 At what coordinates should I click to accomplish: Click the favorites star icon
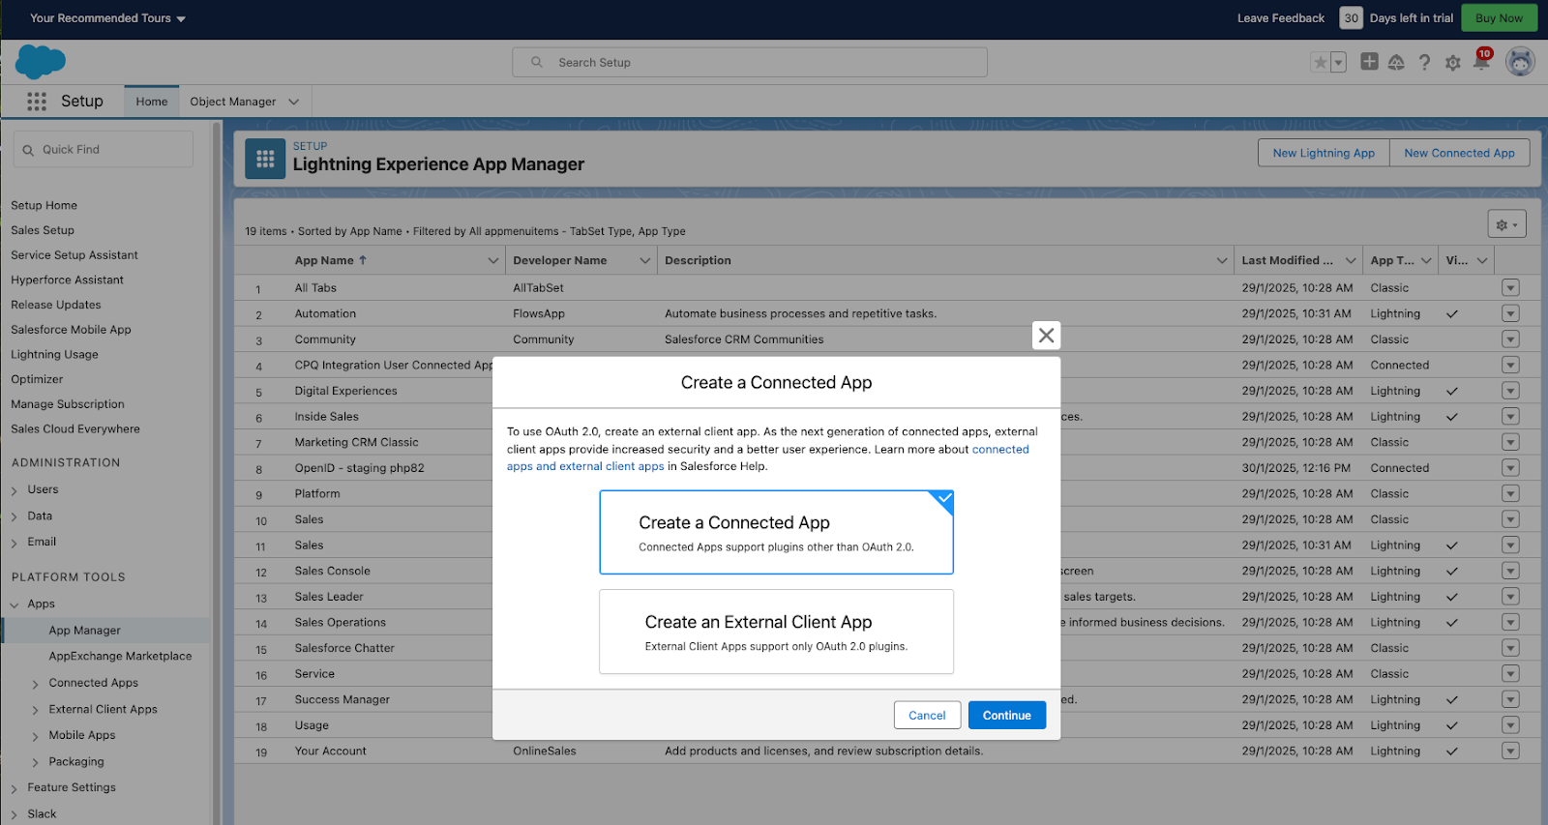[x=1320, y=63]
